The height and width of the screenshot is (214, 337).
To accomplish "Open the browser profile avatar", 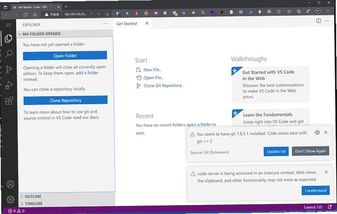I will (318, 11).
